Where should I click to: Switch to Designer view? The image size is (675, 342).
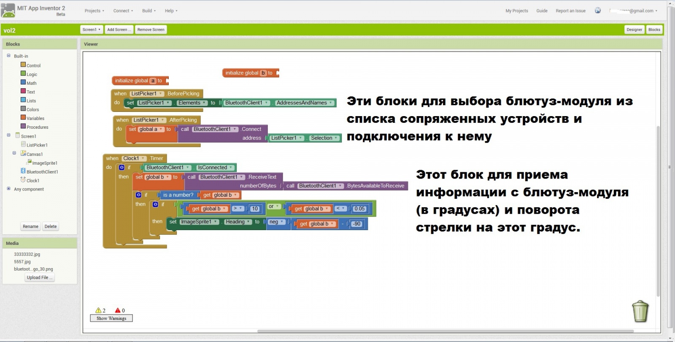[x=634, y=30]
